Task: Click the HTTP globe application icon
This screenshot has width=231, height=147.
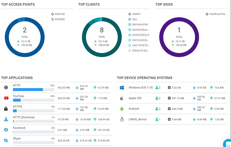Action: 6,88
